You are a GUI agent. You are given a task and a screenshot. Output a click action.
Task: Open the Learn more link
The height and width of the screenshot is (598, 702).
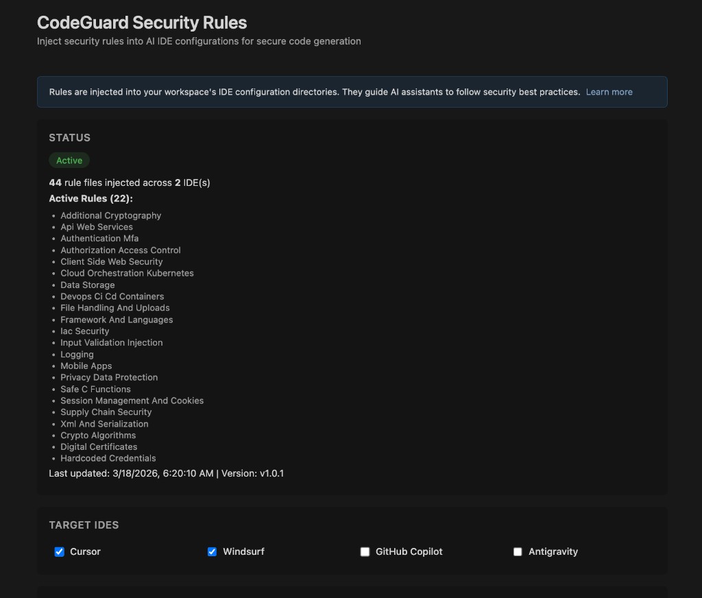pyautogui.click(x=609, y=92)
